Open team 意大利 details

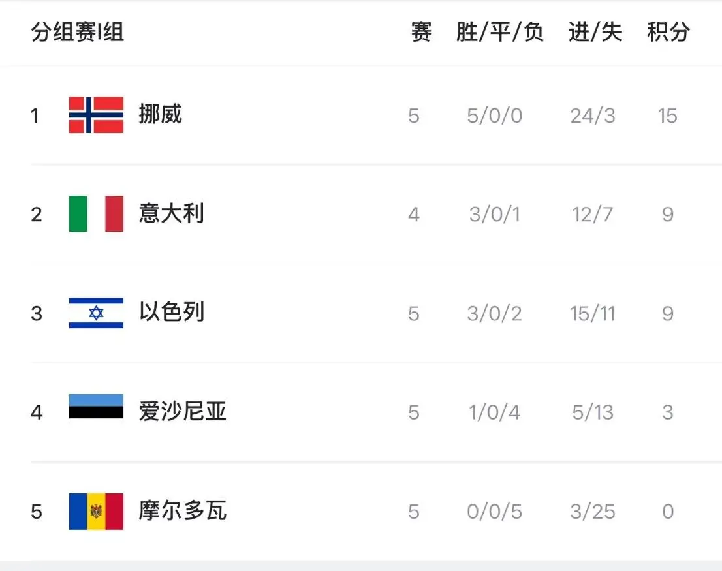pos(171,214)
